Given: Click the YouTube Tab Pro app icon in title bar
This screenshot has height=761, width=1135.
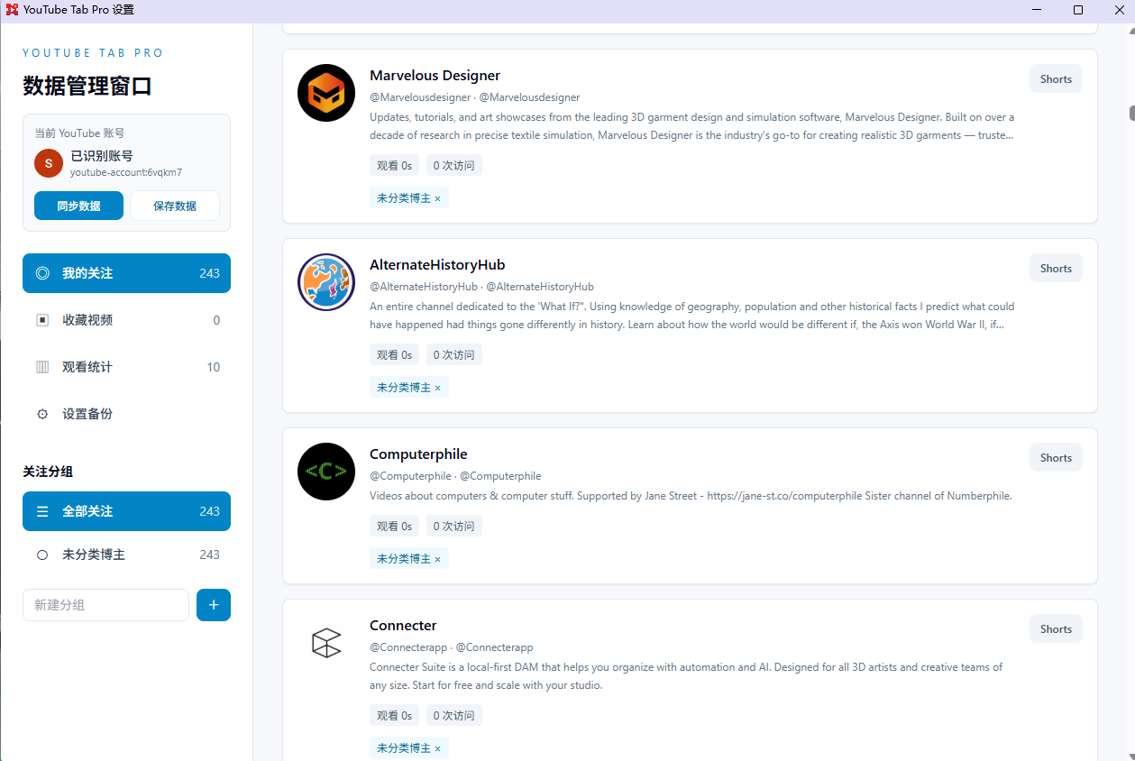Looking at the screenshot, I should tap(12, 10).
